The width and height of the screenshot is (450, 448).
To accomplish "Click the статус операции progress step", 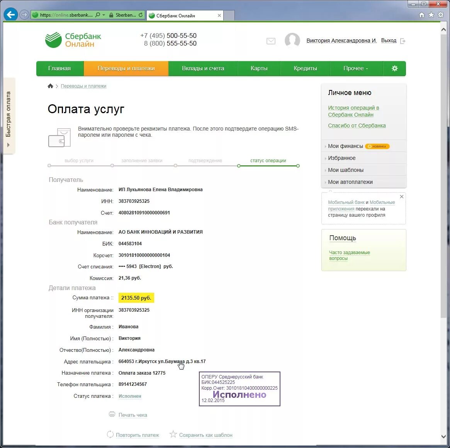I will point(268,161).
